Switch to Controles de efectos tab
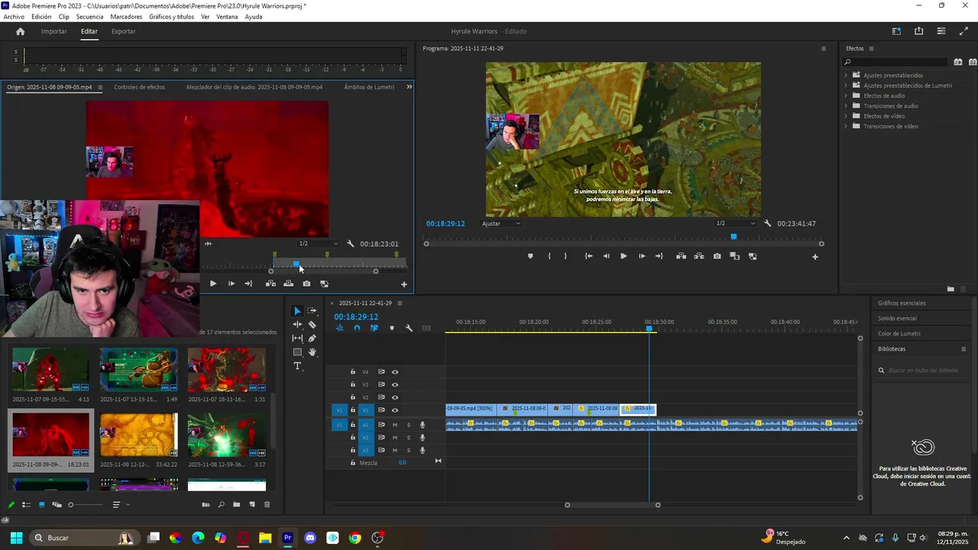Image resolution: width=978 pixels, height=550 pixels. tap(139, 87)
